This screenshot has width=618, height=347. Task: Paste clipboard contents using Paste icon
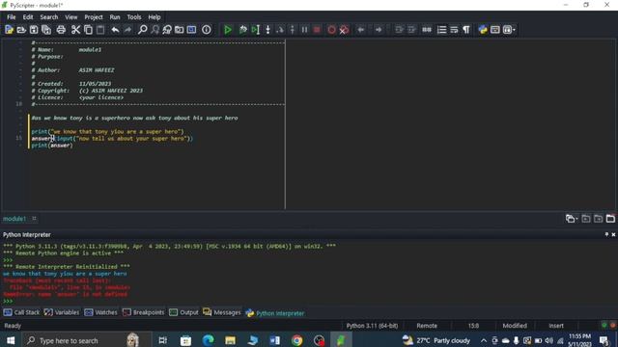click(100, 30)
